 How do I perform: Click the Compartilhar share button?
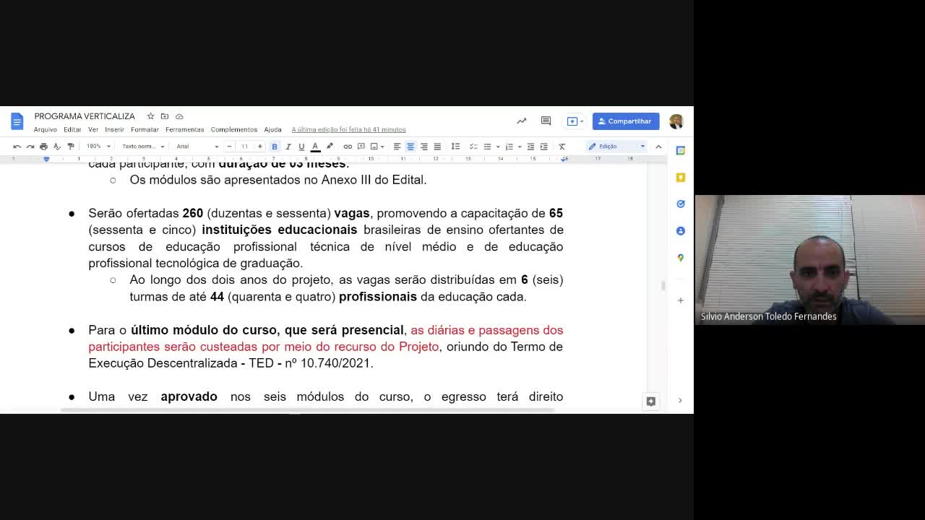pos(626,121)
